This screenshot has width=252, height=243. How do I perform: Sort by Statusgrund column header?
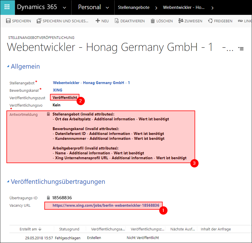click(x=69, y=229)
